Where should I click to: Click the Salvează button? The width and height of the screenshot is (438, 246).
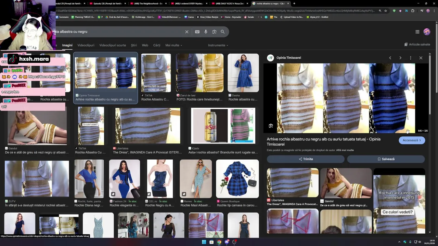click(x=386, y=159)
